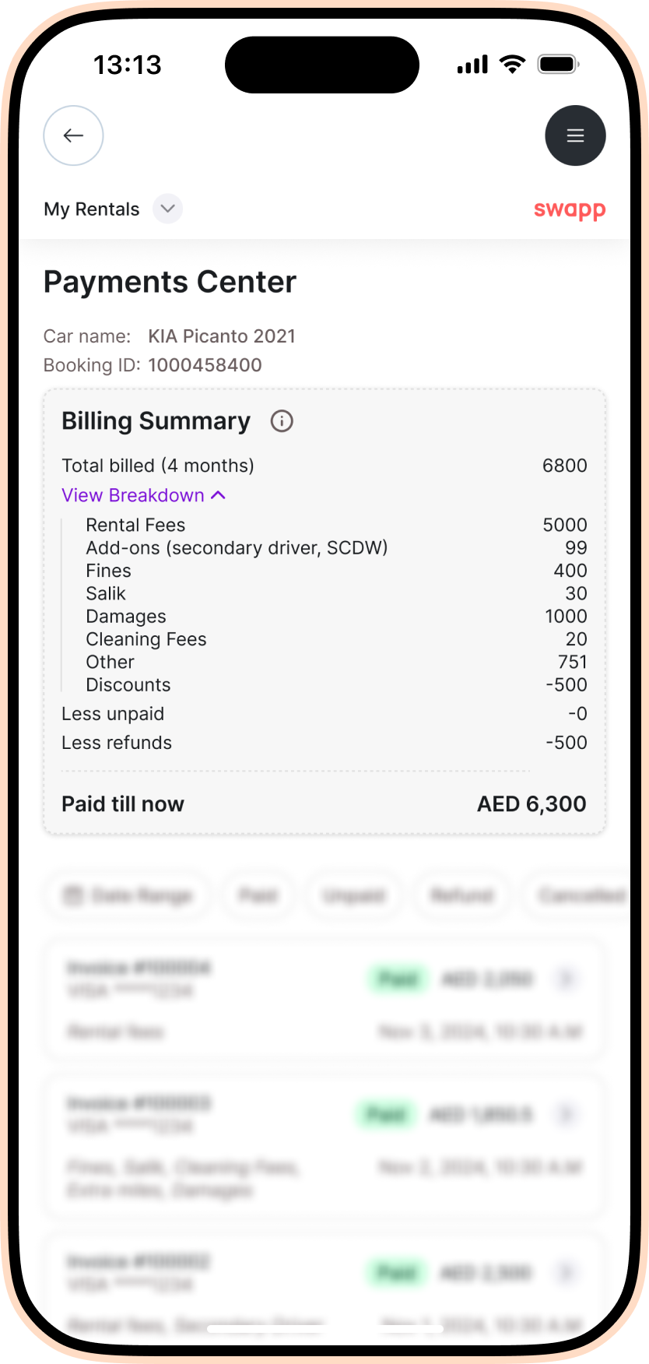Select the Refund filter chip
Viewport: 649px width, 1364px height.
pos(462,895)
